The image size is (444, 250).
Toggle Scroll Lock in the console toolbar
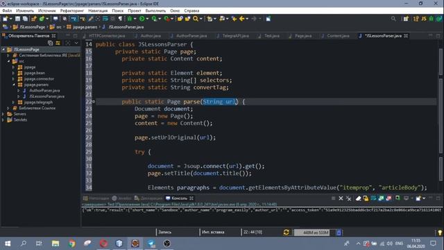point(366,199)
